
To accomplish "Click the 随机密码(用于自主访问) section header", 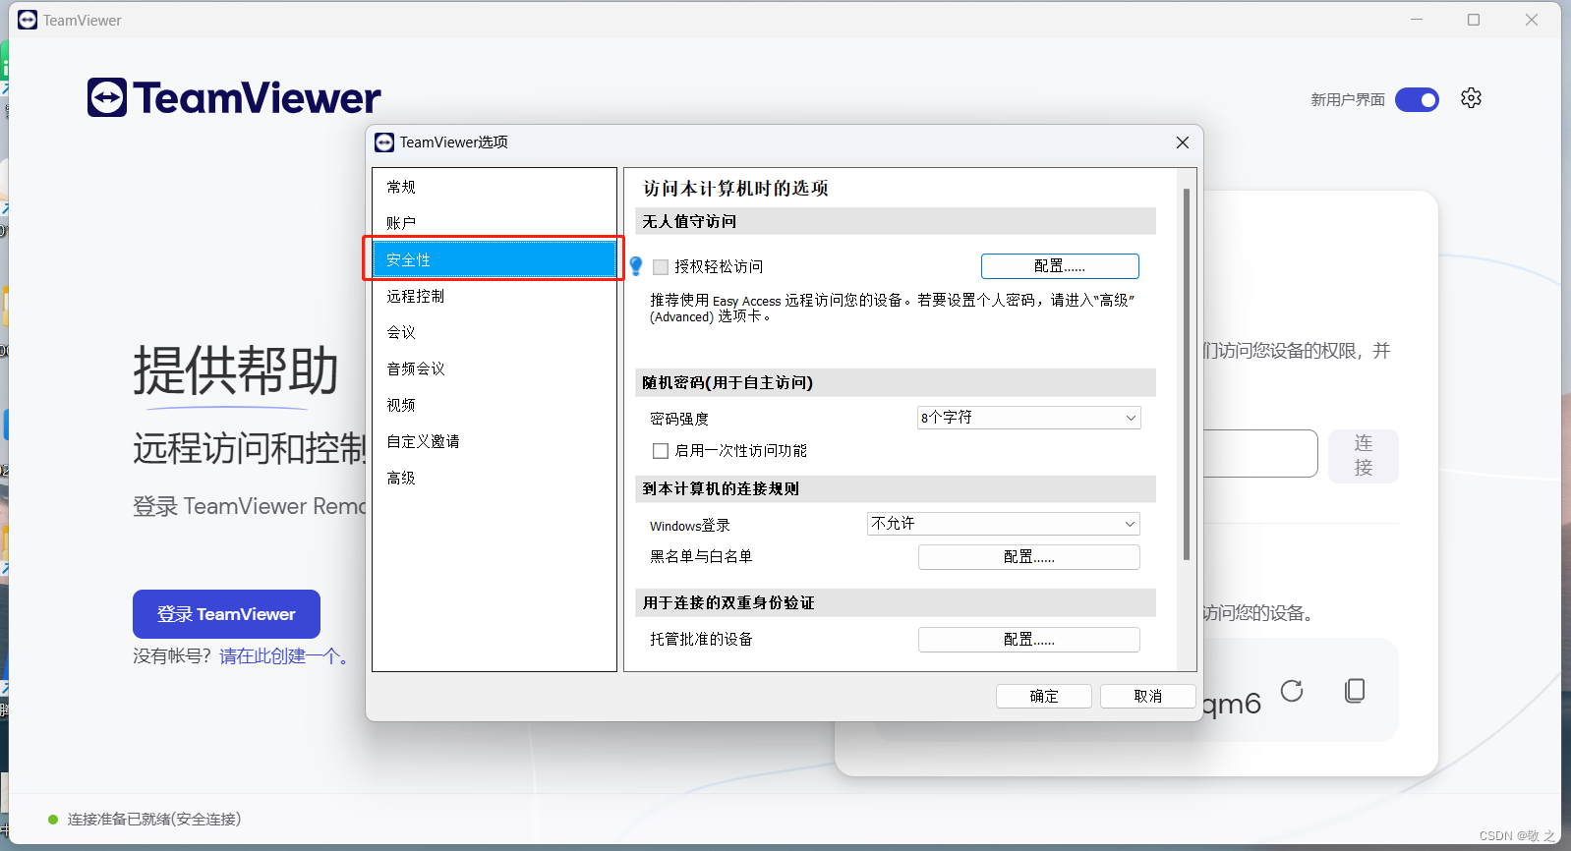I will (x=896, y=382).
